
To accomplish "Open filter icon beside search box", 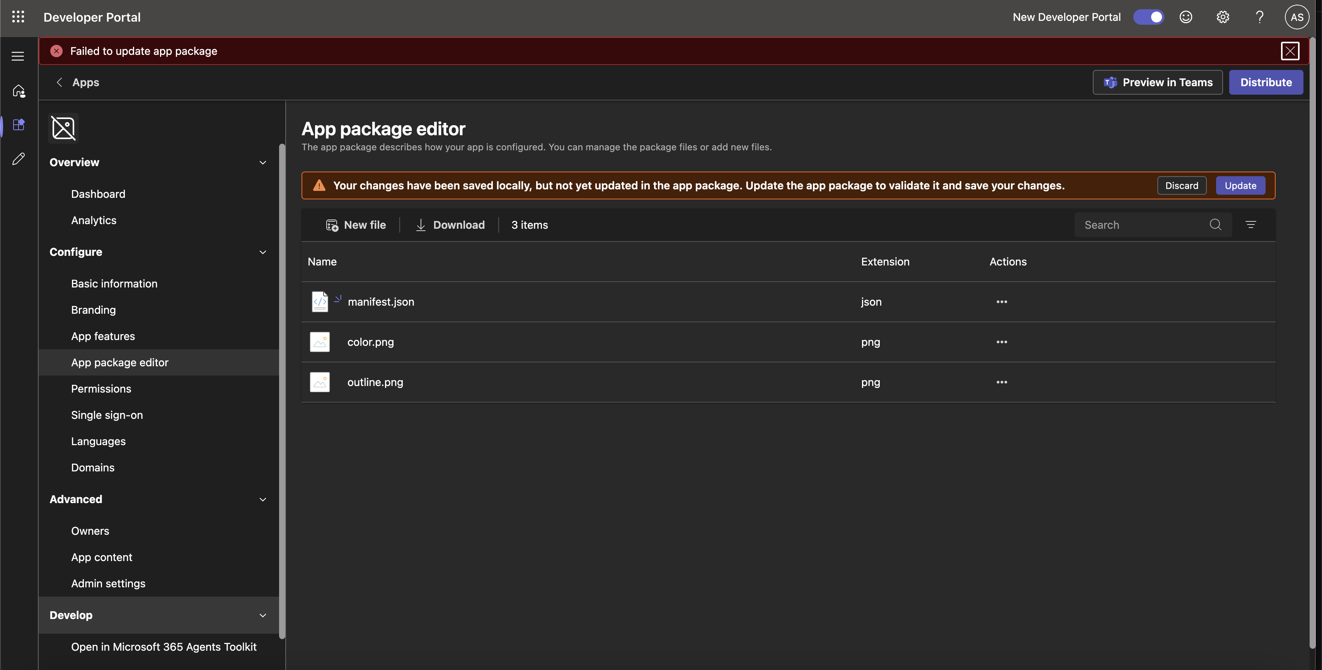I will pos(1250,225).
